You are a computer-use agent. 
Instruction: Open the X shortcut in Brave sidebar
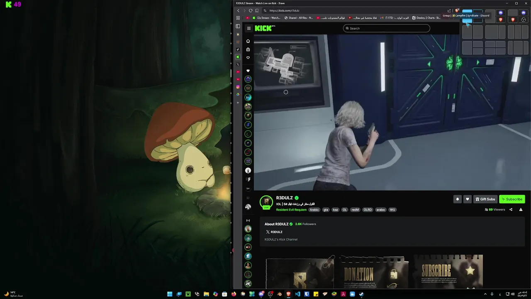[x=238, y=64]
